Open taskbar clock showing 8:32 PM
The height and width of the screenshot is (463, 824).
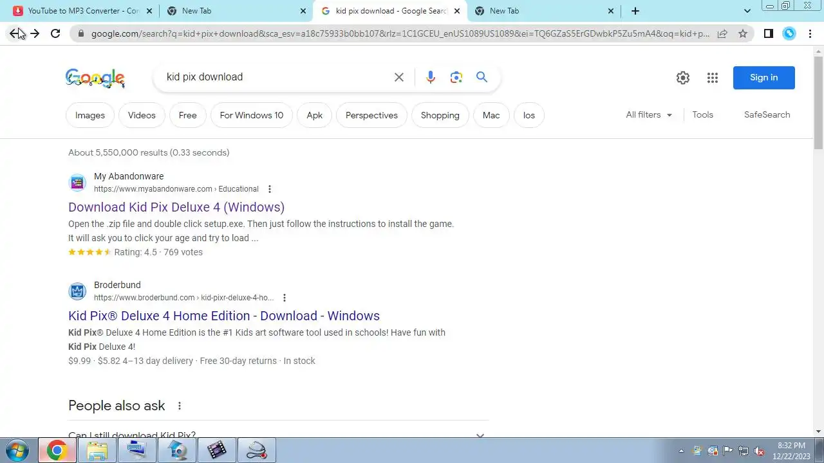coord(791,450)
